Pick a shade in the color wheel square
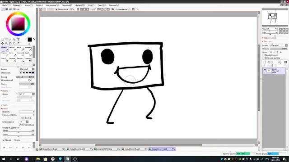 (18, 24)
